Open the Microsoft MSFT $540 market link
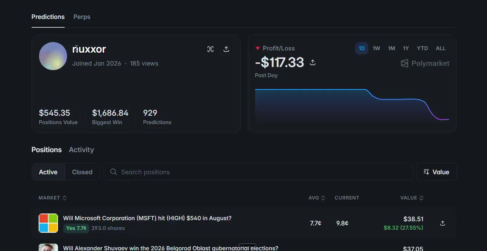This screenshot has height=251, width=487. point(147,218)
